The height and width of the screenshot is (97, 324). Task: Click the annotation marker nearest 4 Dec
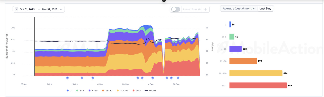pyautogui.click(x=152, y=78)
